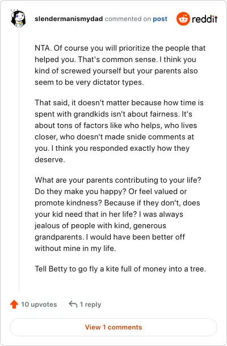The image size is (227, 346).
Task: Click the word "deserve." ending second paragraph
Action: point(50,159)
